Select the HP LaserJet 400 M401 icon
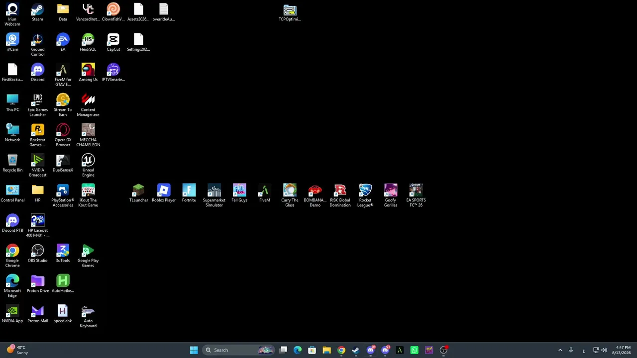This screenshot has width=637, height=358. click(37, 226)
